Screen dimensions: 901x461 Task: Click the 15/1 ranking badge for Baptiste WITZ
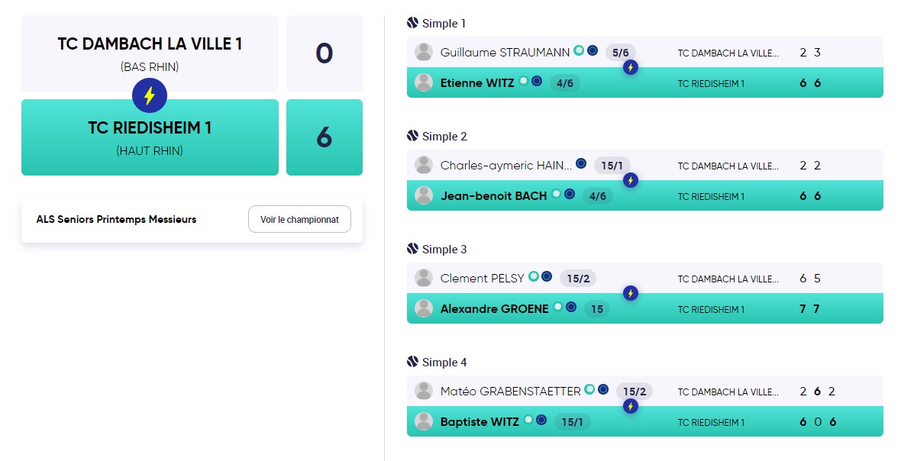573,422
